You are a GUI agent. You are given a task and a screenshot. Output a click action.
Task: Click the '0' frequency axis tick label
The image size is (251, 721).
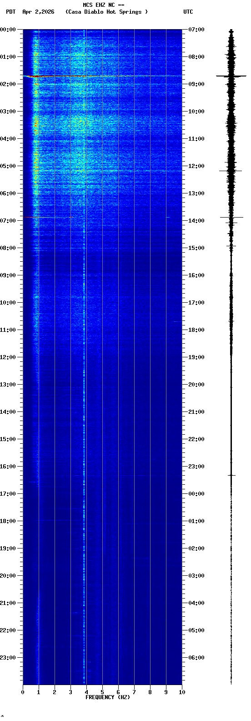23,692
